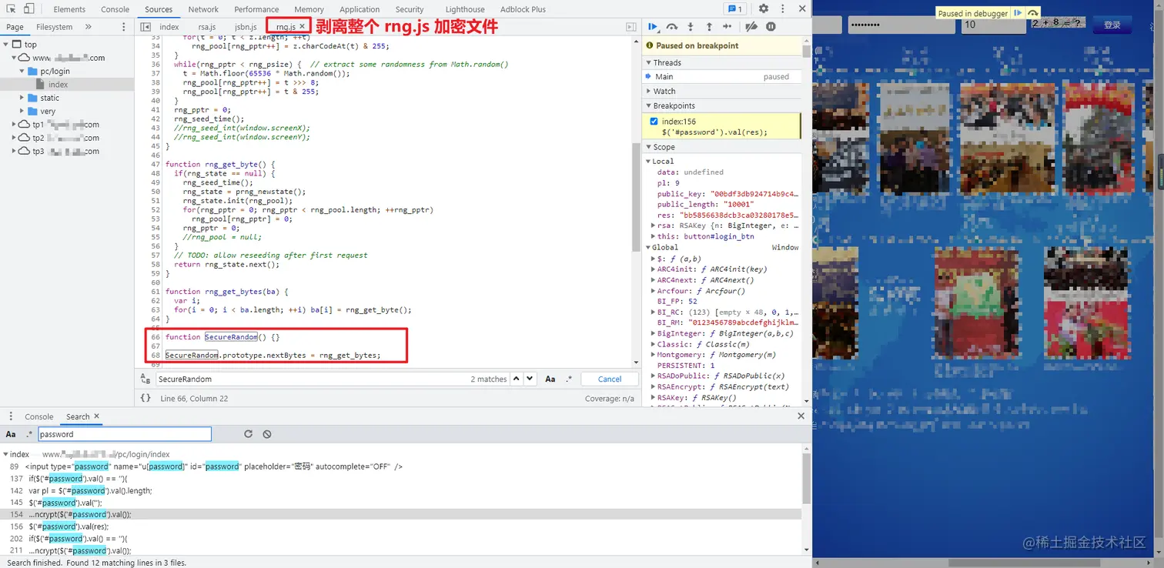Toggle match case Aa in Search drawer
The width and height of the screenshot is (1164, 568).
[x=11, y=434]
